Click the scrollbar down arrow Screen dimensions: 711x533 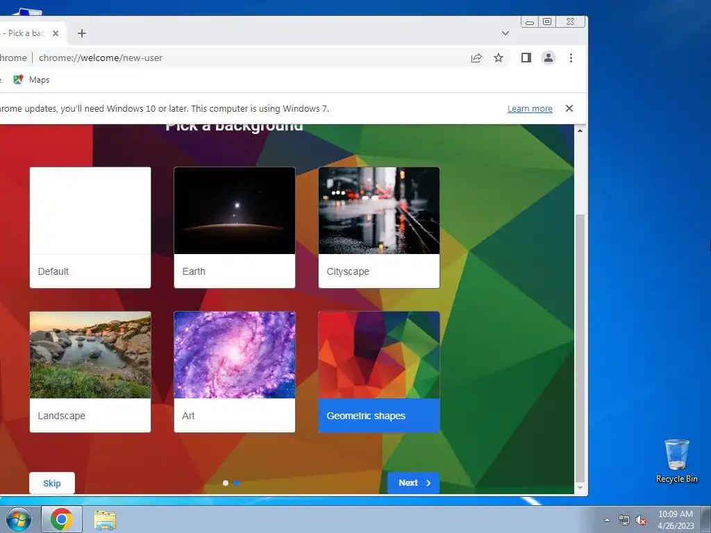(580, 488)
